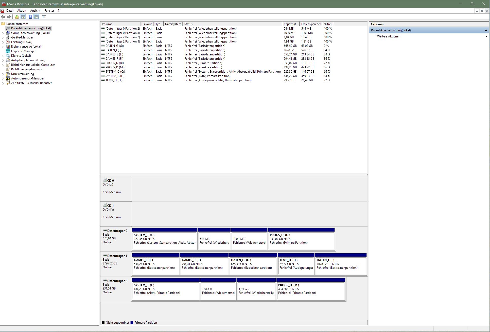Expand the Dienste (Lokal) tree node
This screenshot has height=332, width=490.
[3, 56]
